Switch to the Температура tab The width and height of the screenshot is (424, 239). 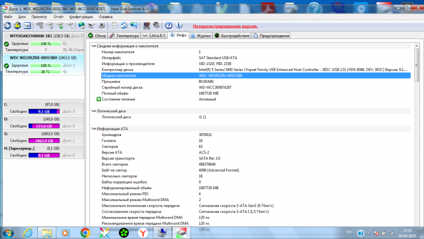pos(124,36)
